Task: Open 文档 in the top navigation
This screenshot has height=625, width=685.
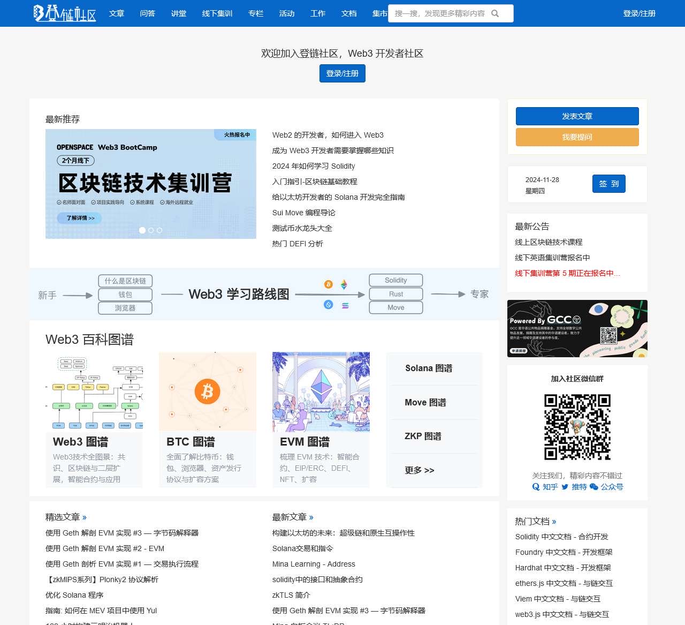Action: [349, 13]
